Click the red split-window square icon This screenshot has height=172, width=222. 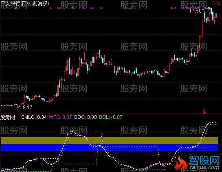(x=219, y=3)
